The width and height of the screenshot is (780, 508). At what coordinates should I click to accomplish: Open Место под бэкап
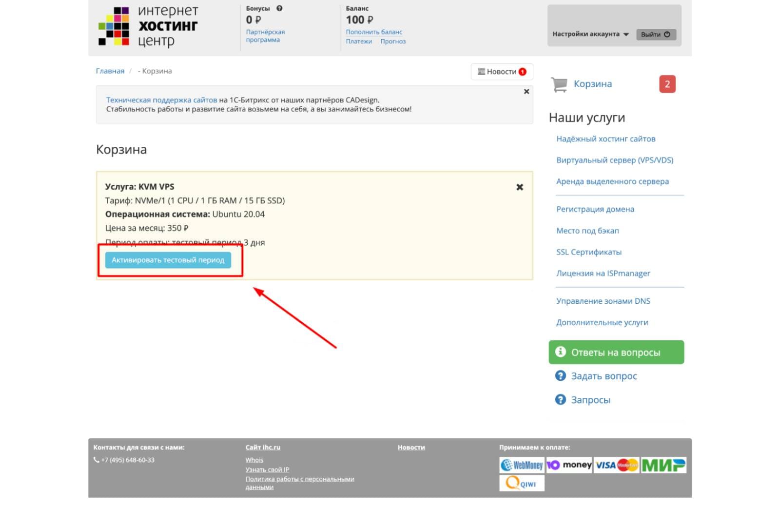[587, 231]
